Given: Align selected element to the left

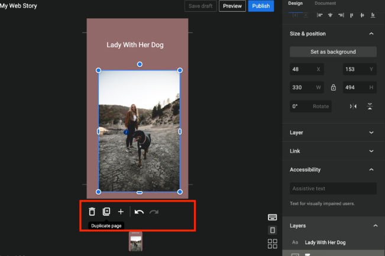Looking at the screenshot, I should click(320, 15).
